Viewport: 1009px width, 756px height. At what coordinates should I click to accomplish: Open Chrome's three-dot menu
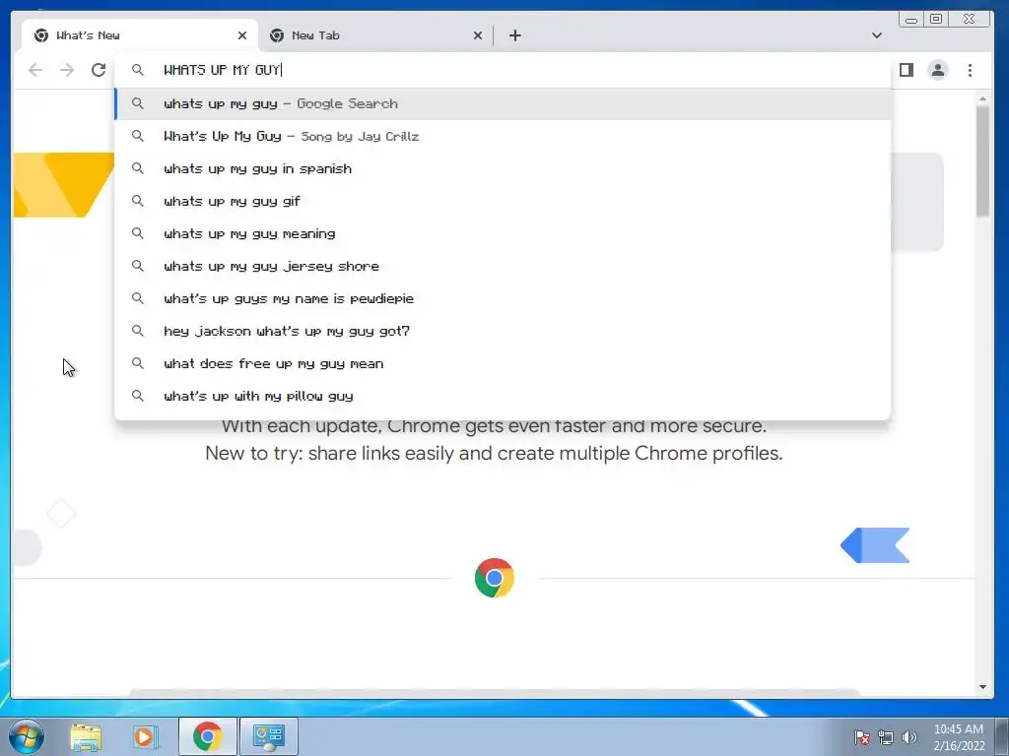[x=970, y=70]
